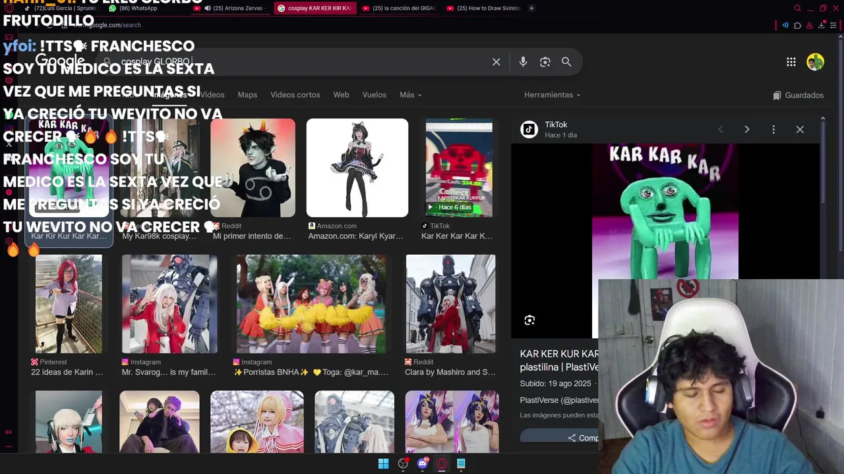The width and height of the screenshot is (844, 474).
Task: Switch to the Web search tab
Action: [x=341, y=95]
